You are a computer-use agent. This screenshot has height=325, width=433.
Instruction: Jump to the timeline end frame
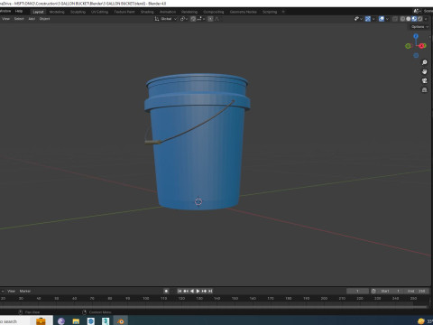210,291
